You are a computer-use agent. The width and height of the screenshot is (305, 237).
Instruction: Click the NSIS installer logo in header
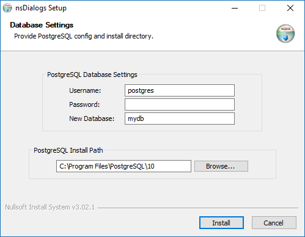click(x=285, y=34)
